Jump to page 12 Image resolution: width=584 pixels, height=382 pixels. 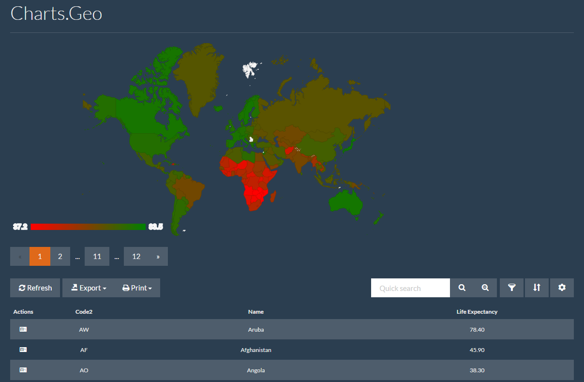pos(136,256)
